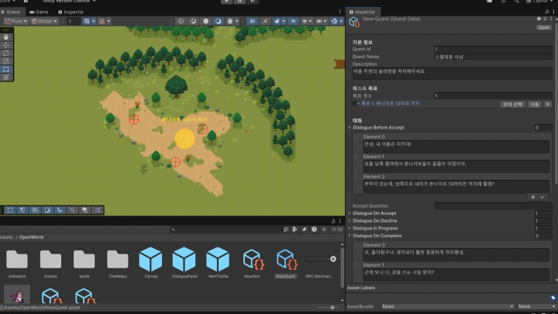Click the Open button in Inspector
Screen dimensions: 558x314
click(x=543, y=27)
